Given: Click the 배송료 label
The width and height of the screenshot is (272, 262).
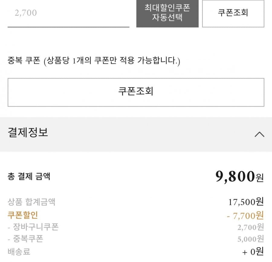Looking at the screenshot, I should click(x=19, y=251).
